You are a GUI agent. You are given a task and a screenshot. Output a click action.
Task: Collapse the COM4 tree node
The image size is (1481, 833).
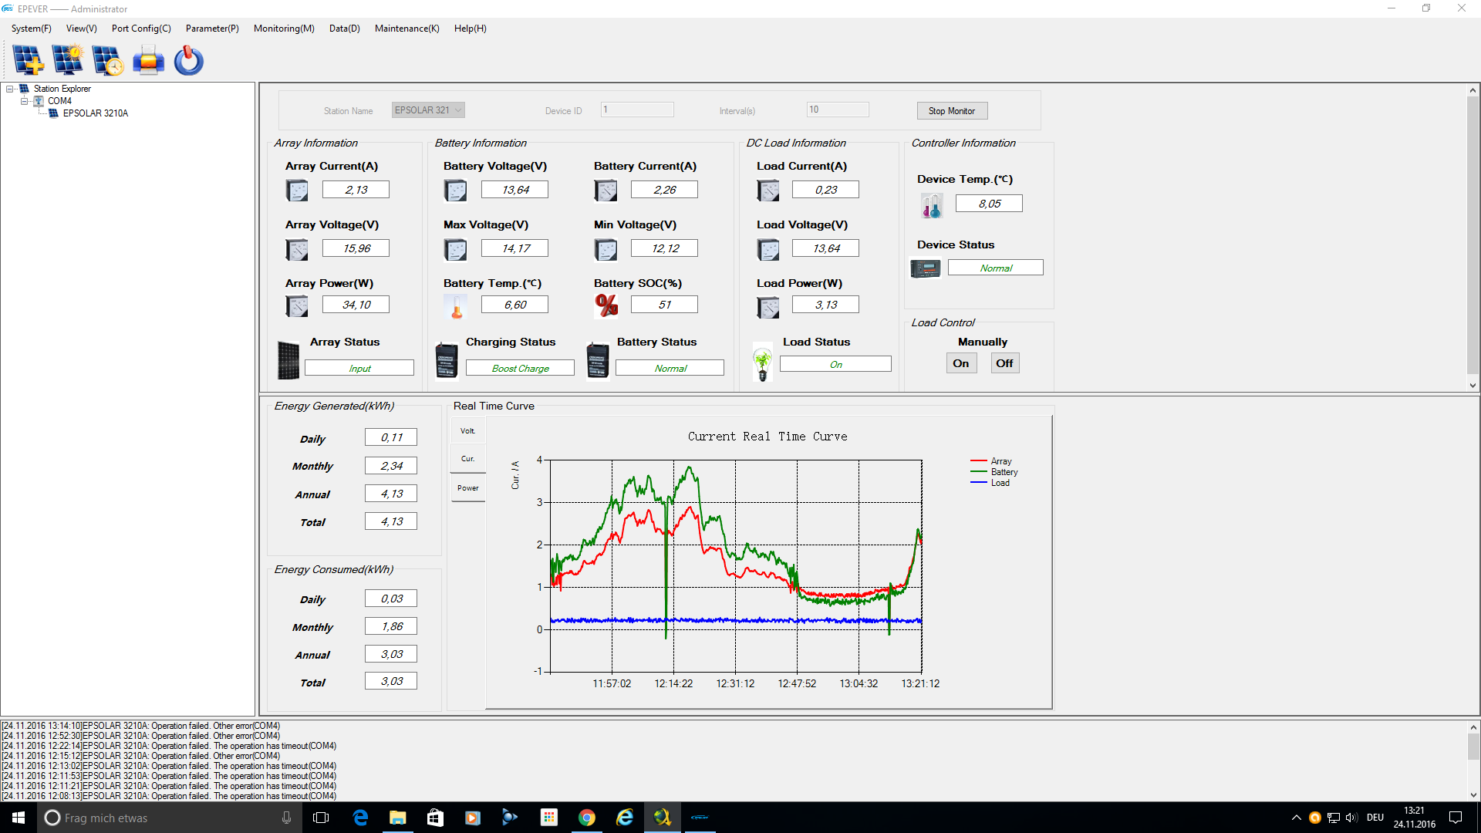[25, 101]
